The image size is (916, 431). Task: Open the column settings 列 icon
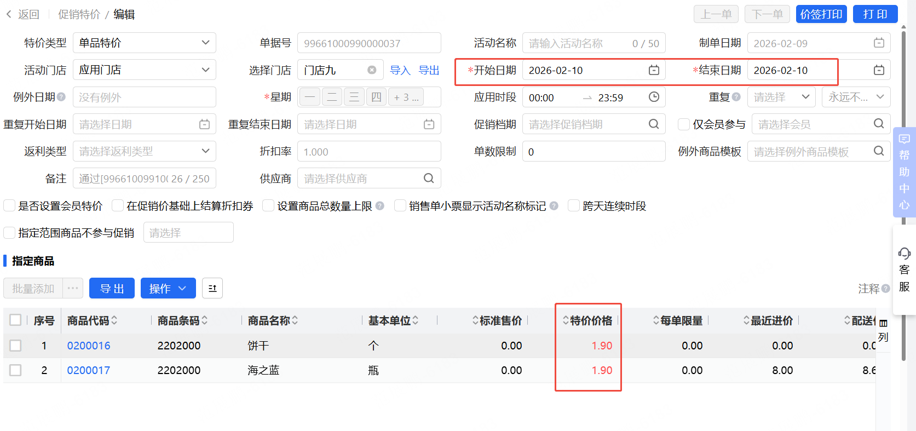pos(883,331)
